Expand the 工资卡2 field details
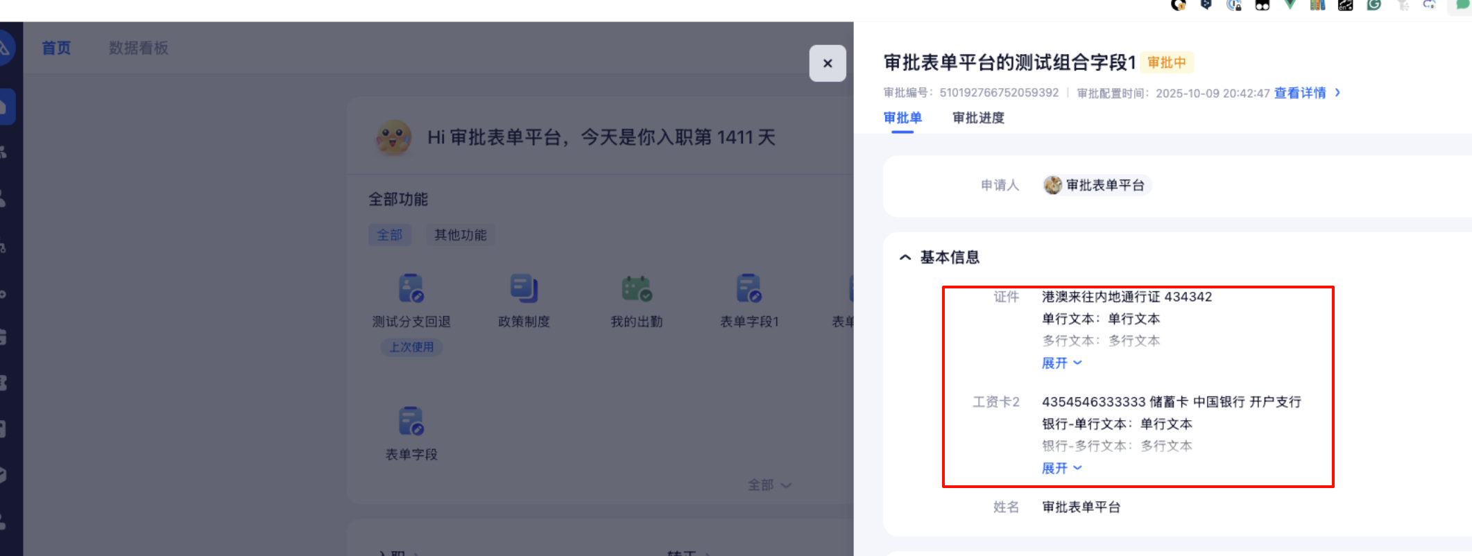Screen dimensions: 1472x556 (x=1061, y=469)
